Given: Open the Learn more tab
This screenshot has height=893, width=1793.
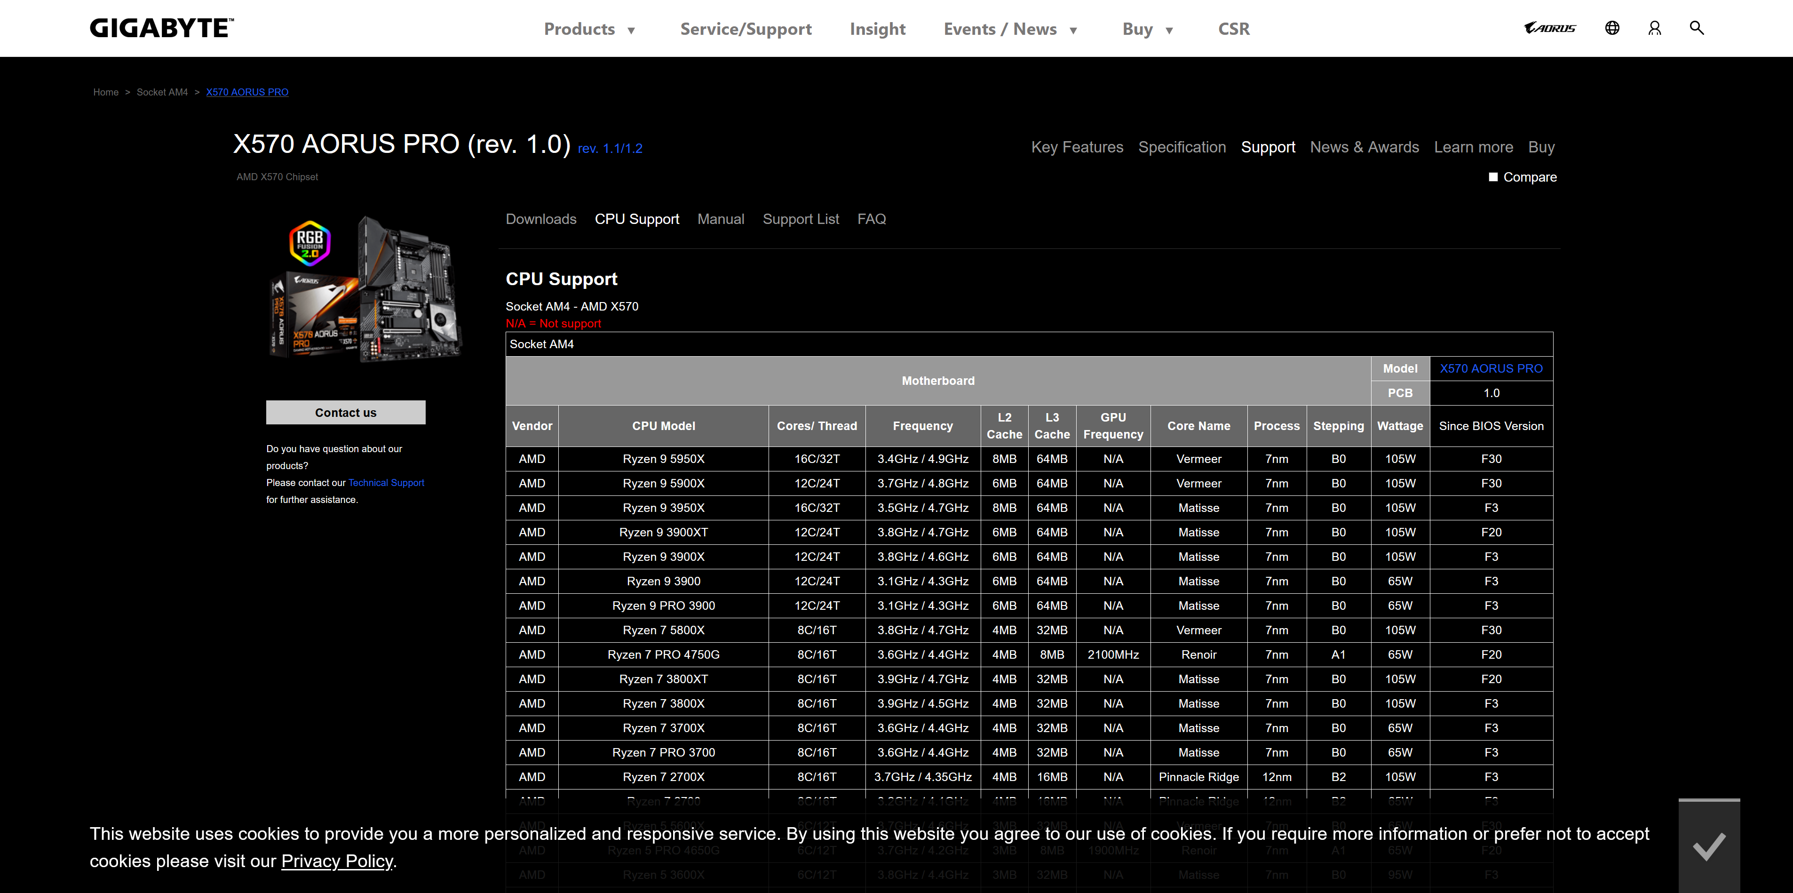Looking at the screenshot, I should click(1473, 147).
